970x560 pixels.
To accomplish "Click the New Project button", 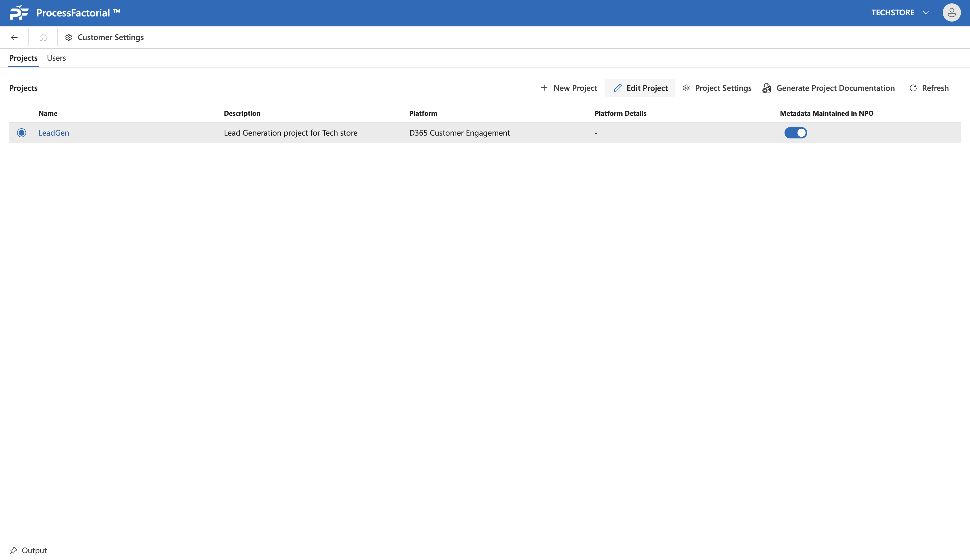I will pyautogui.click(x=569, y=88).
